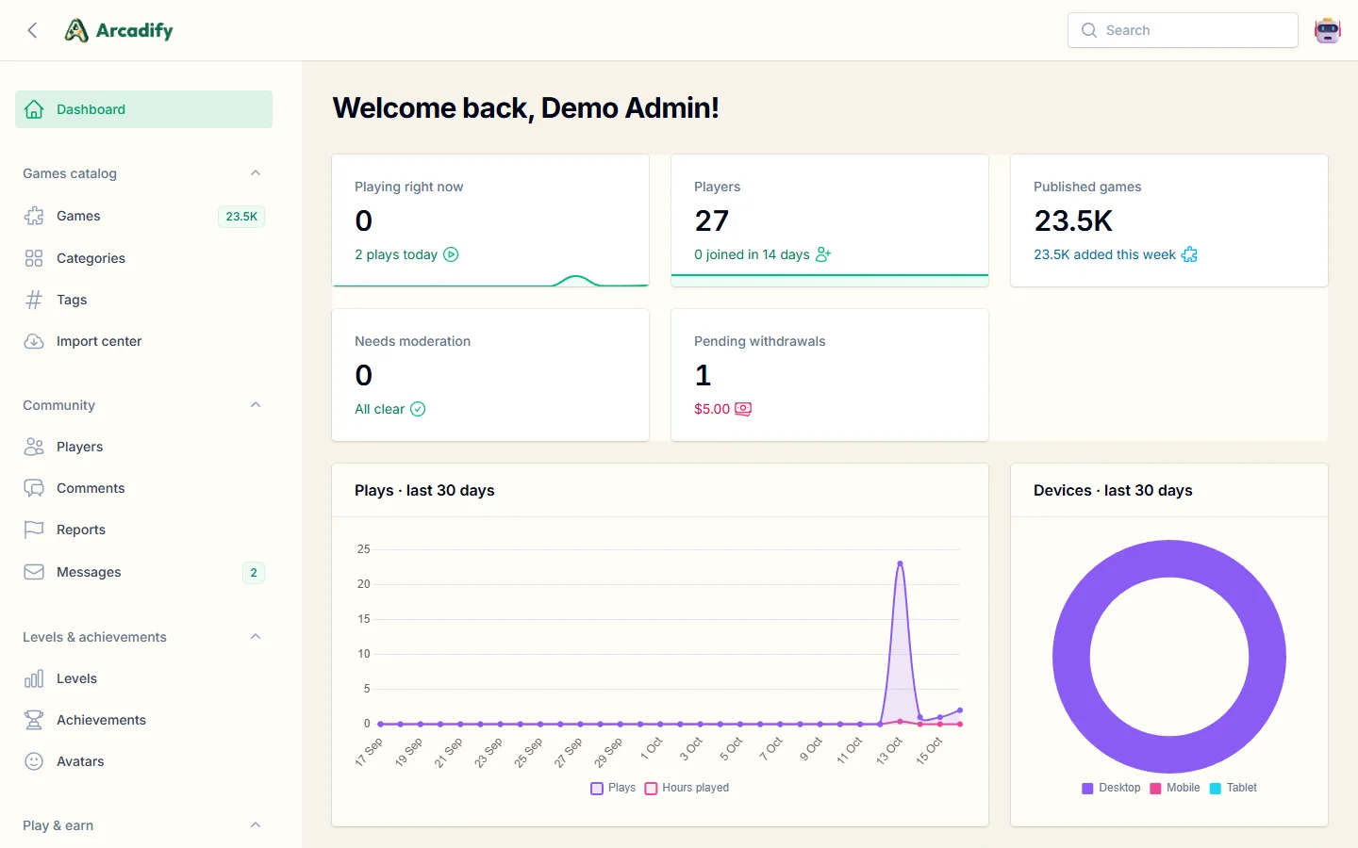Image resolution: width=1358 pixels, height=848 pixels.
Task: Click the Categories grid icon
Action: (34, 258)
